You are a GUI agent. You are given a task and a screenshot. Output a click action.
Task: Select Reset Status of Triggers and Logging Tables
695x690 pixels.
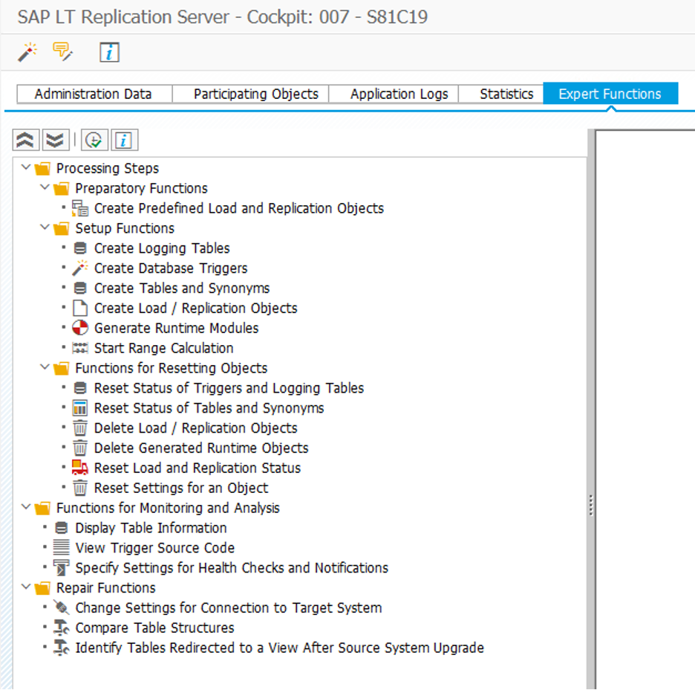[229, 388]
